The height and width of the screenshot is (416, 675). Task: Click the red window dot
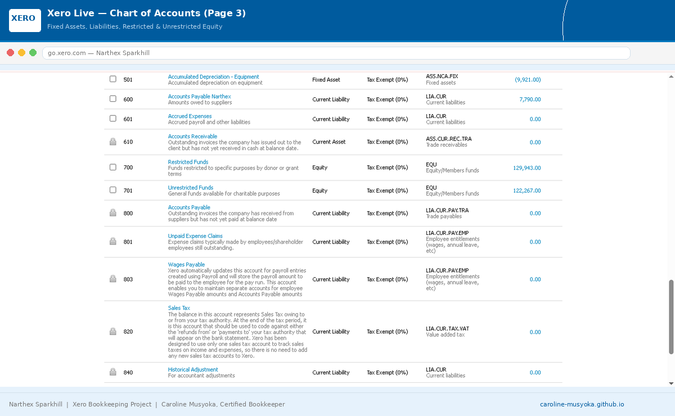11,53
